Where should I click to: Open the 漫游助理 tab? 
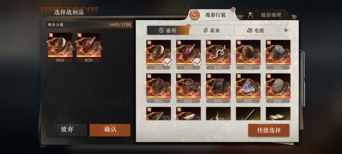(x=266, y=15)
